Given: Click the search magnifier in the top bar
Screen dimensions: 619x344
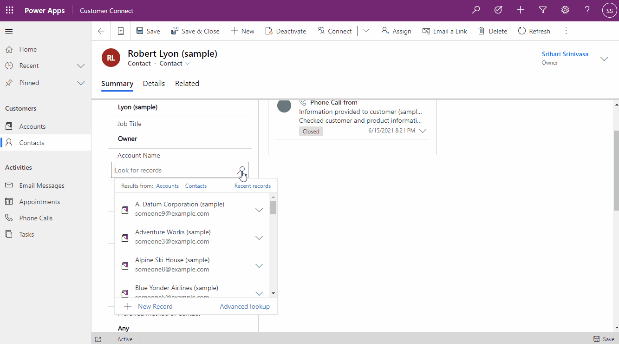Looking at the screenshot, I should pos(476,10).
